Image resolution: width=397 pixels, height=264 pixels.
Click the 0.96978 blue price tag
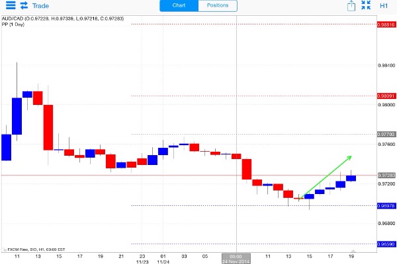[x=386, y=206]
